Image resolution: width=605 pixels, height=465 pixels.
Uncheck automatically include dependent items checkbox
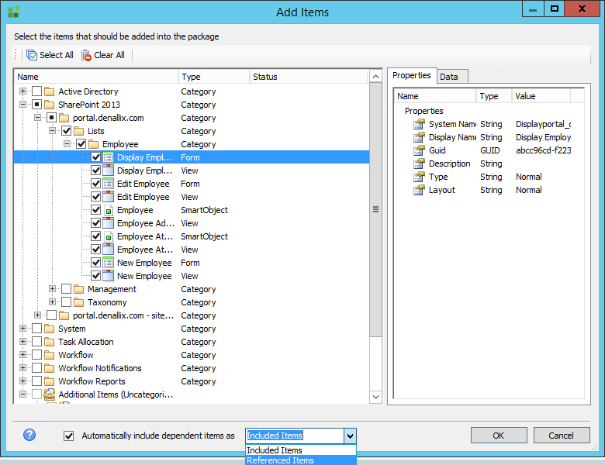coord(68,436)
